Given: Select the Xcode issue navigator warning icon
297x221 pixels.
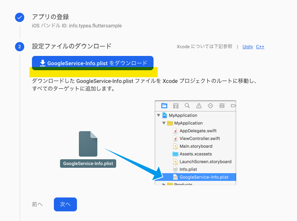Looking at the screenshot, I should coord(199,106).
